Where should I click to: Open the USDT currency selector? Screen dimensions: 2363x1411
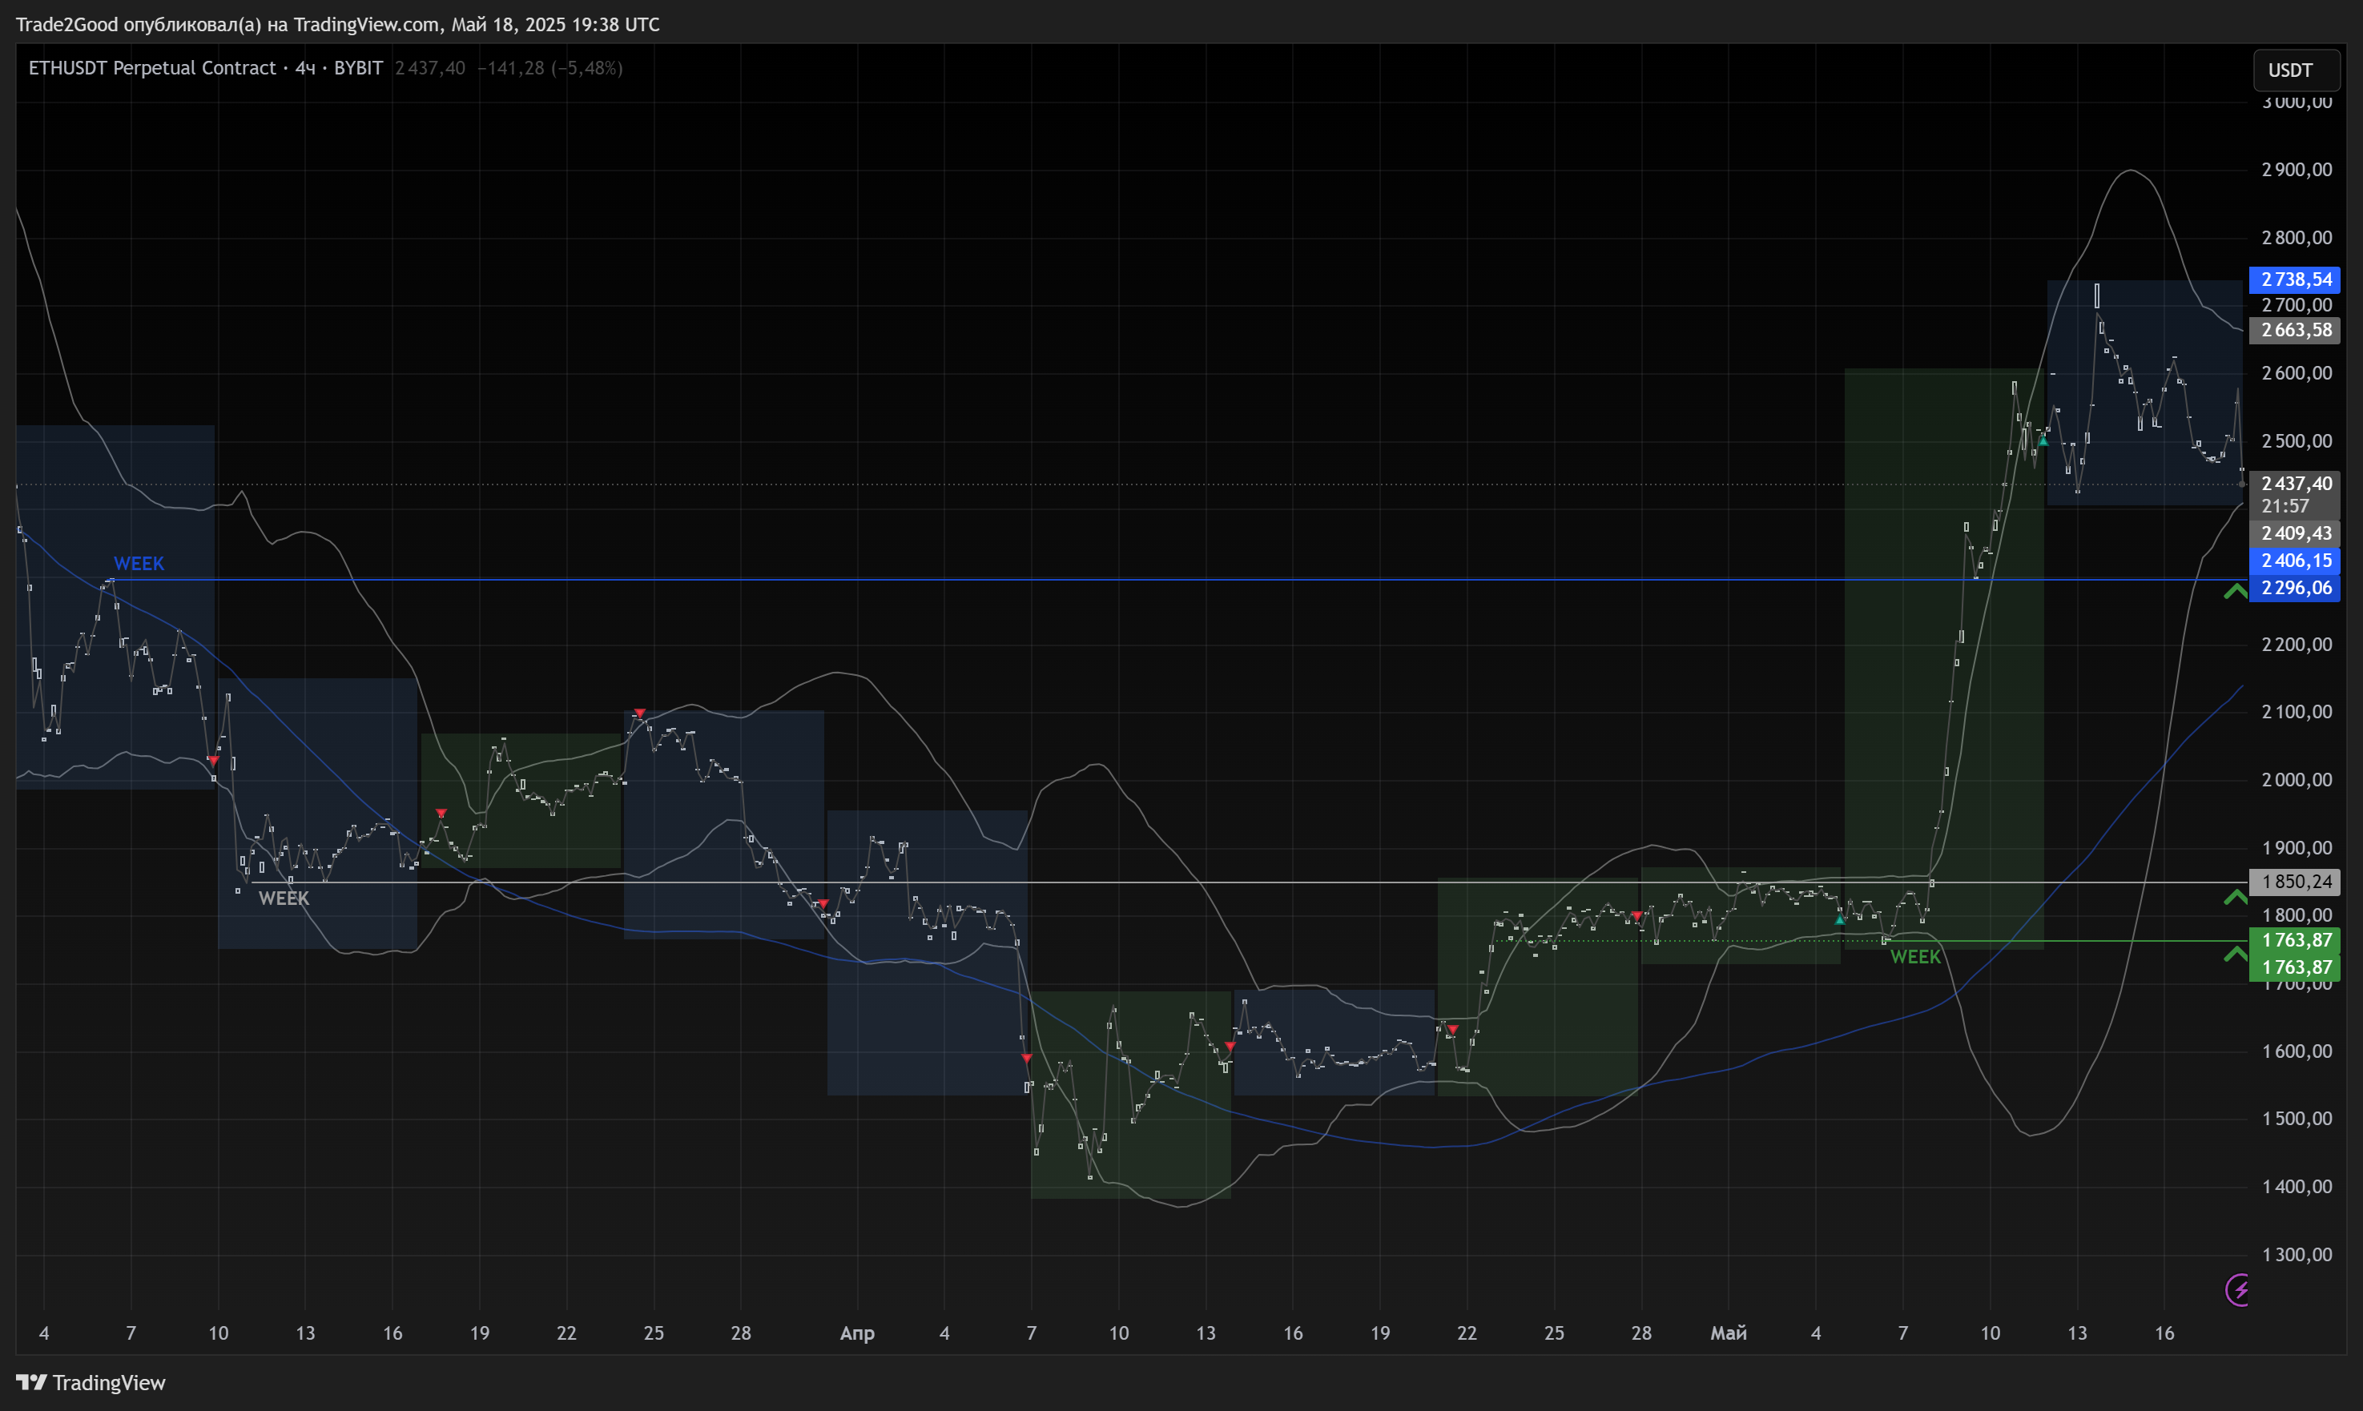pyautogui.click(x=2296, y=70)
